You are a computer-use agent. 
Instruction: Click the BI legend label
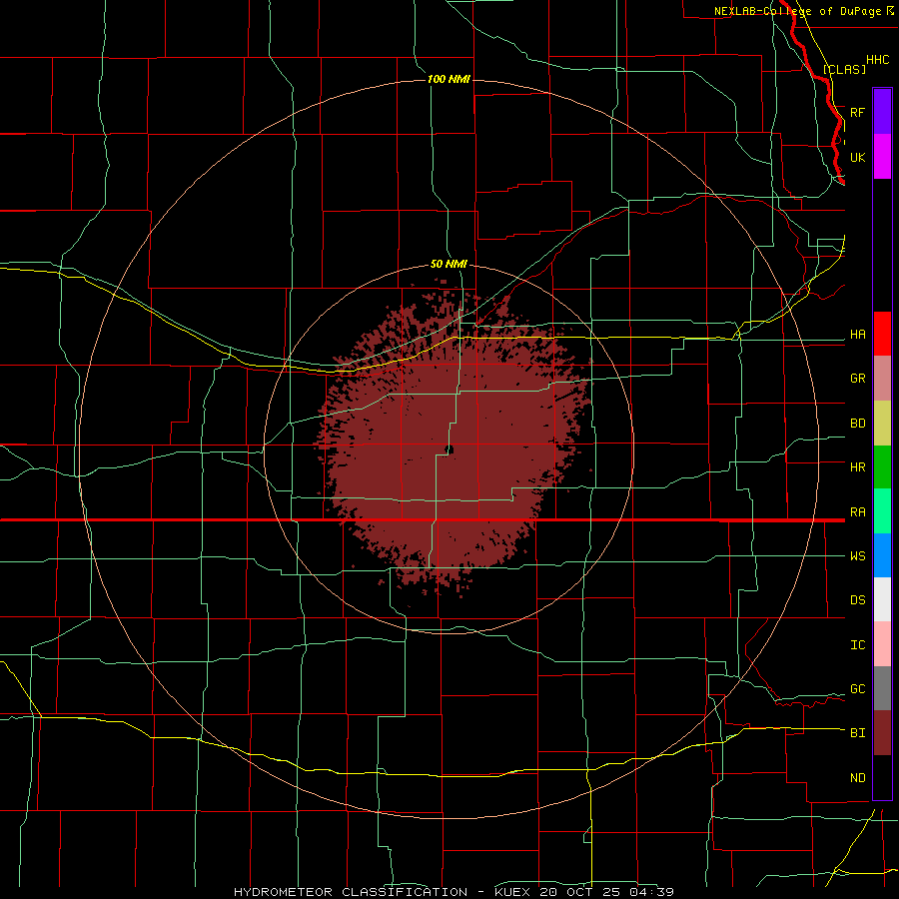coord(858,733)
